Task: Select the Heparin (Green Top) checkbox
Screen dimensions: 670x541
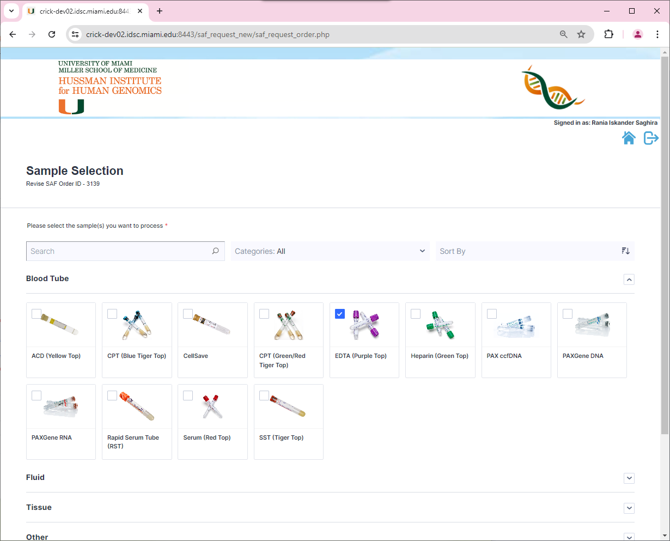Action: click(x=416, y=313)
